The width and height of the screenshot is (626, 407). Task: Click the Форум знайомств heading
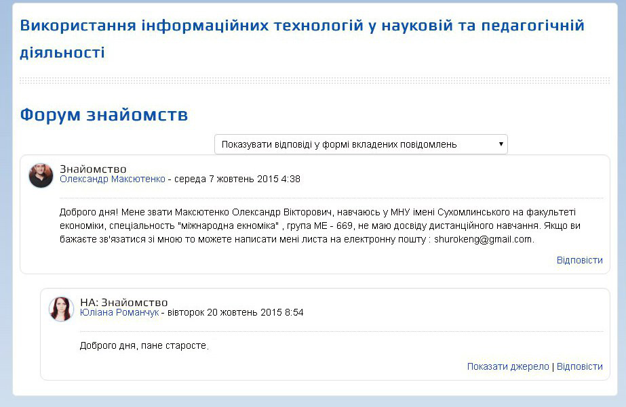[x=104, y=115]
